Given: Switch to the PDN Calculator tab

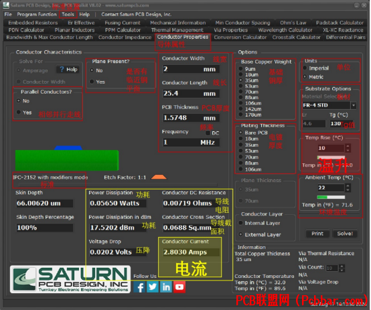Looking at the screenshot, I should point(26,30).
